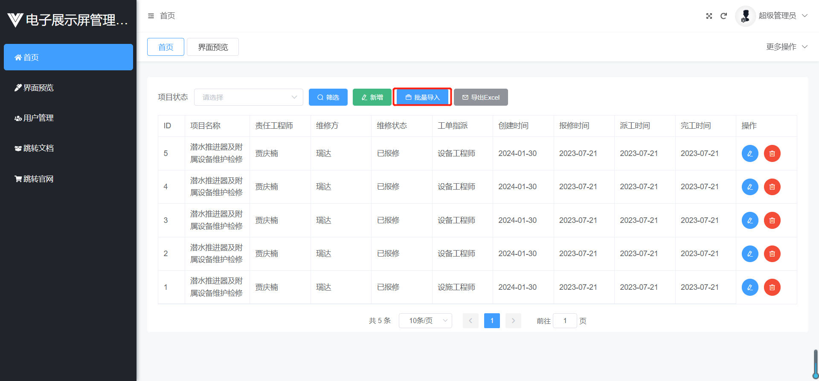Switch to the 界面预览 tab
Image resolution: width=819 pixels, height=381 pixels.
coord(213,47)
